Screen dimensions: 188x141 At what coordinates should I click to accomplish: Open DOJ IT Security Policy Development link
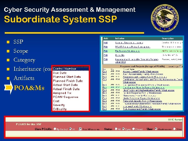tap(133, 47)
